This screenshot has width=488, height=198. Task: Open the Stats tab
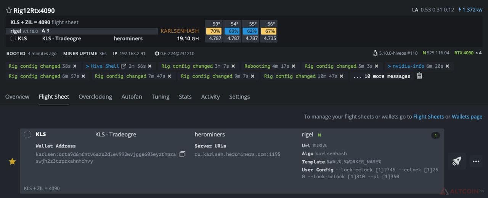(185, 97)
